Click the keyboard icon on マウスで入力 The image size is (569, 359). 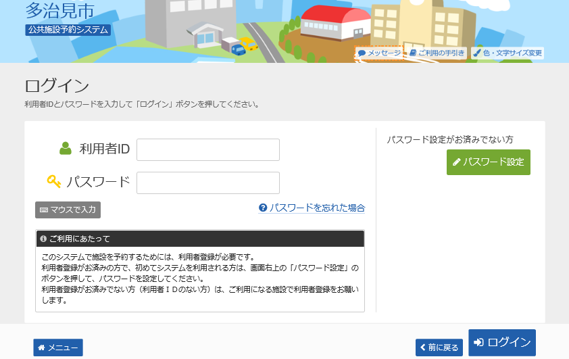[44, 210]
